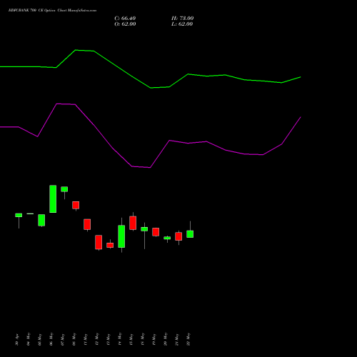The height and width of the screenshot is (357, 357).
Task: Click the 11 May date label
Action: pyautogui.click(x=86, y=340)
